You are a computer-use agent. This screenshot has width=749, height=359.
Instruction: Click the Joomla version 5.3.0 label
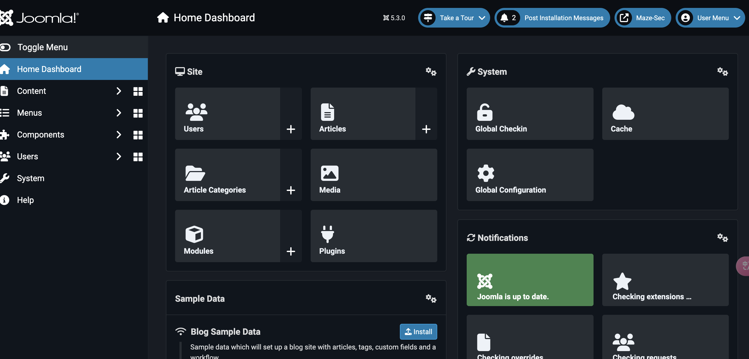394,18
